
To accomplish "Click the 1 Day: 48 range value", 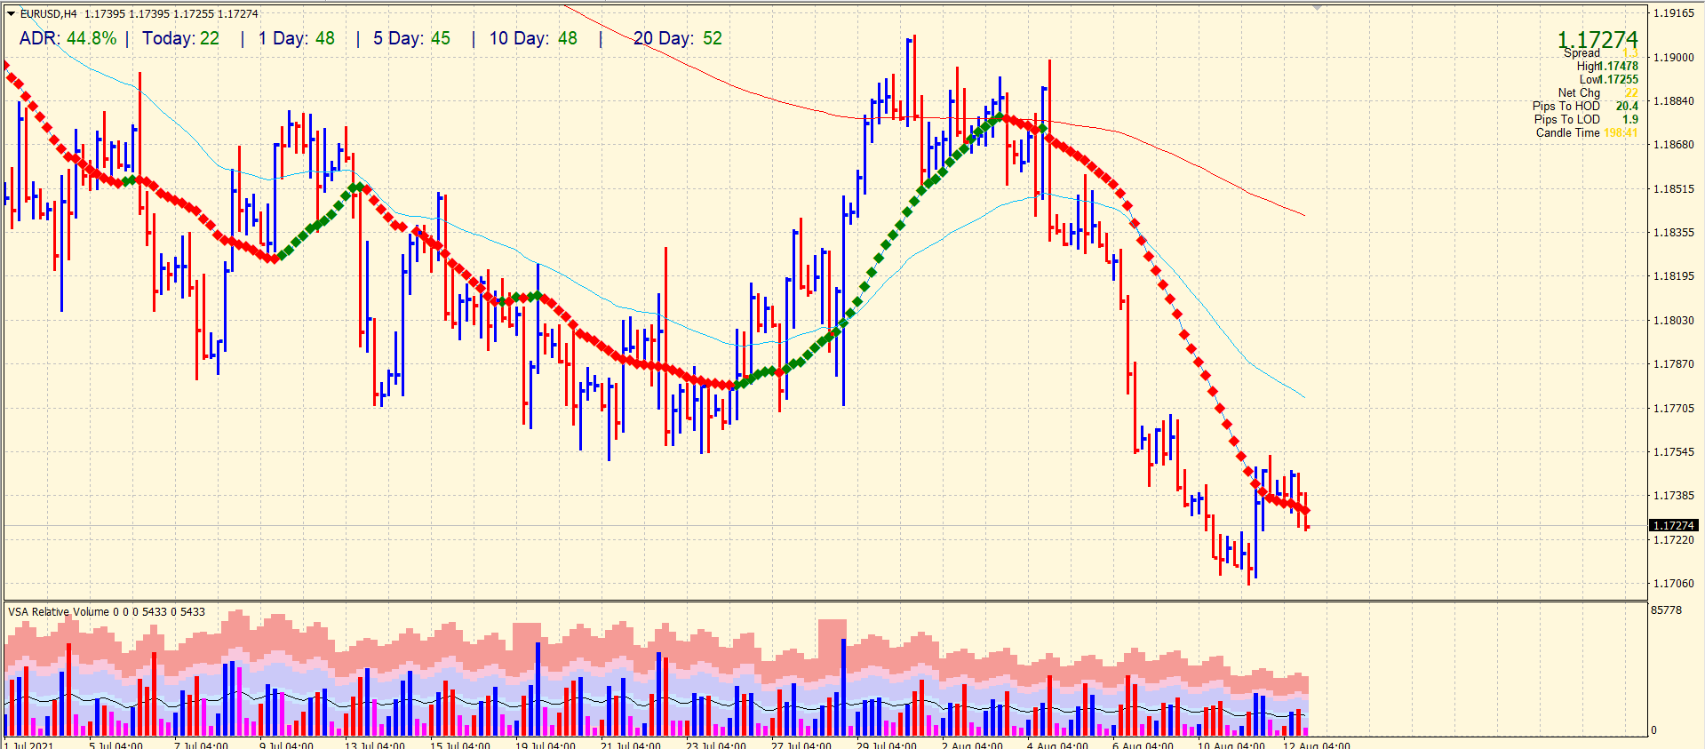I will coord(297,38).
